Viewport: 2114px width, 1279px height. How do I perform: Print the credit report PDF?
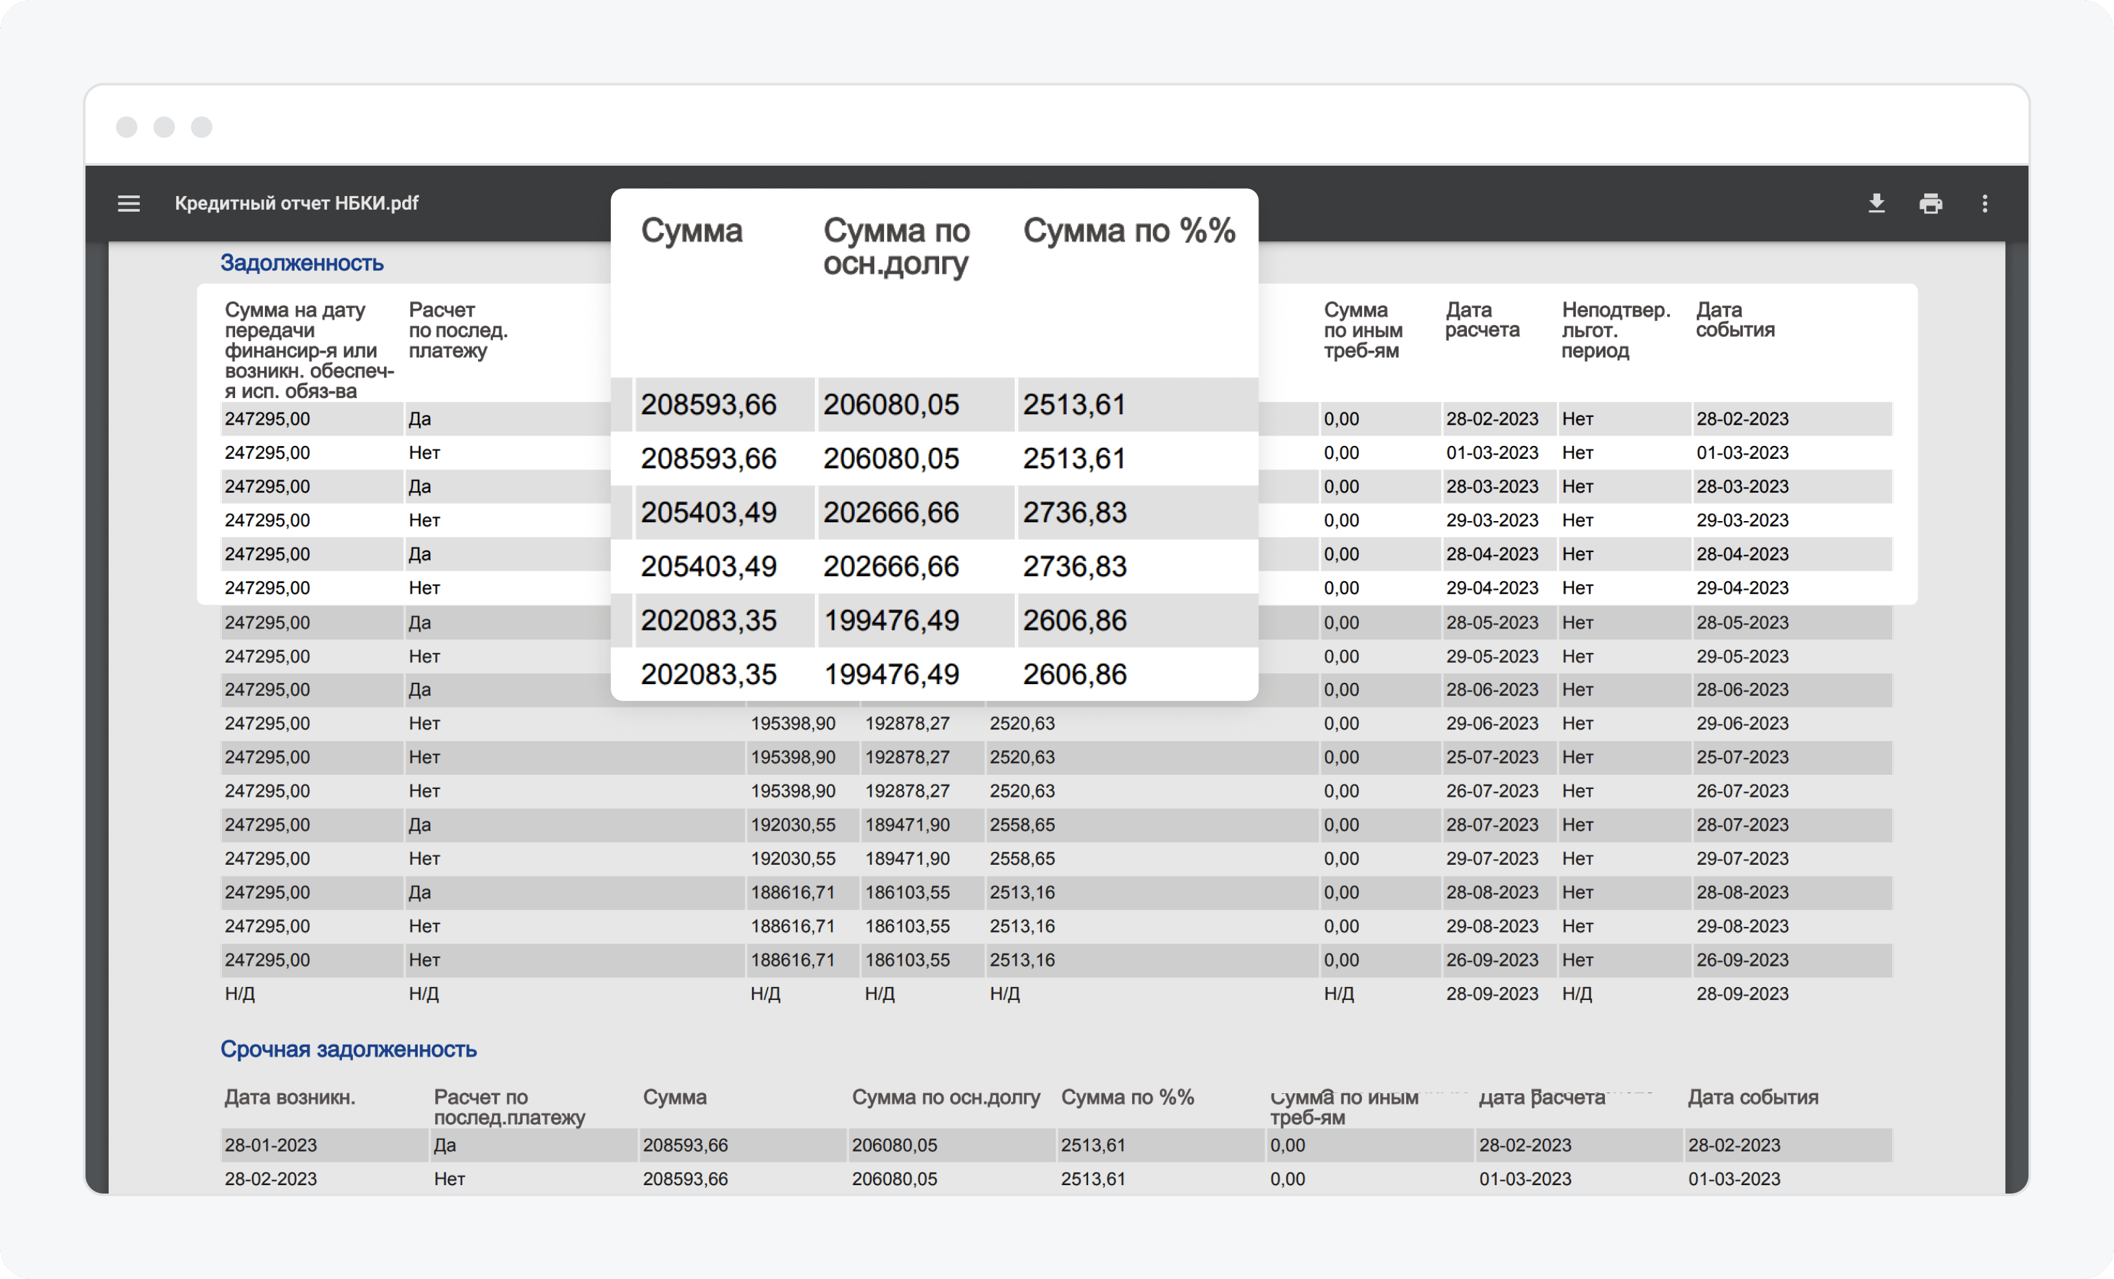(1931, 203)
